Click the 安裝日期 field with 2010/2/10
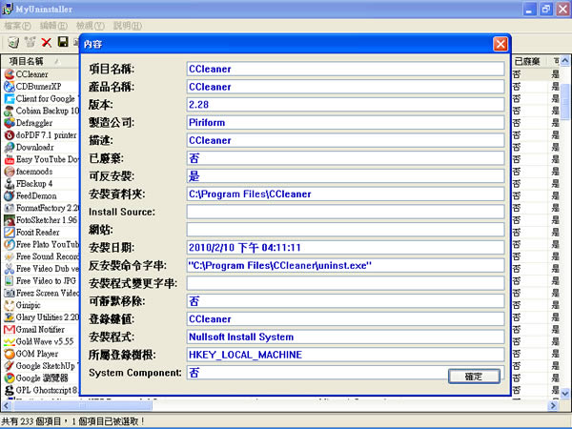 [x=345, y=248]
